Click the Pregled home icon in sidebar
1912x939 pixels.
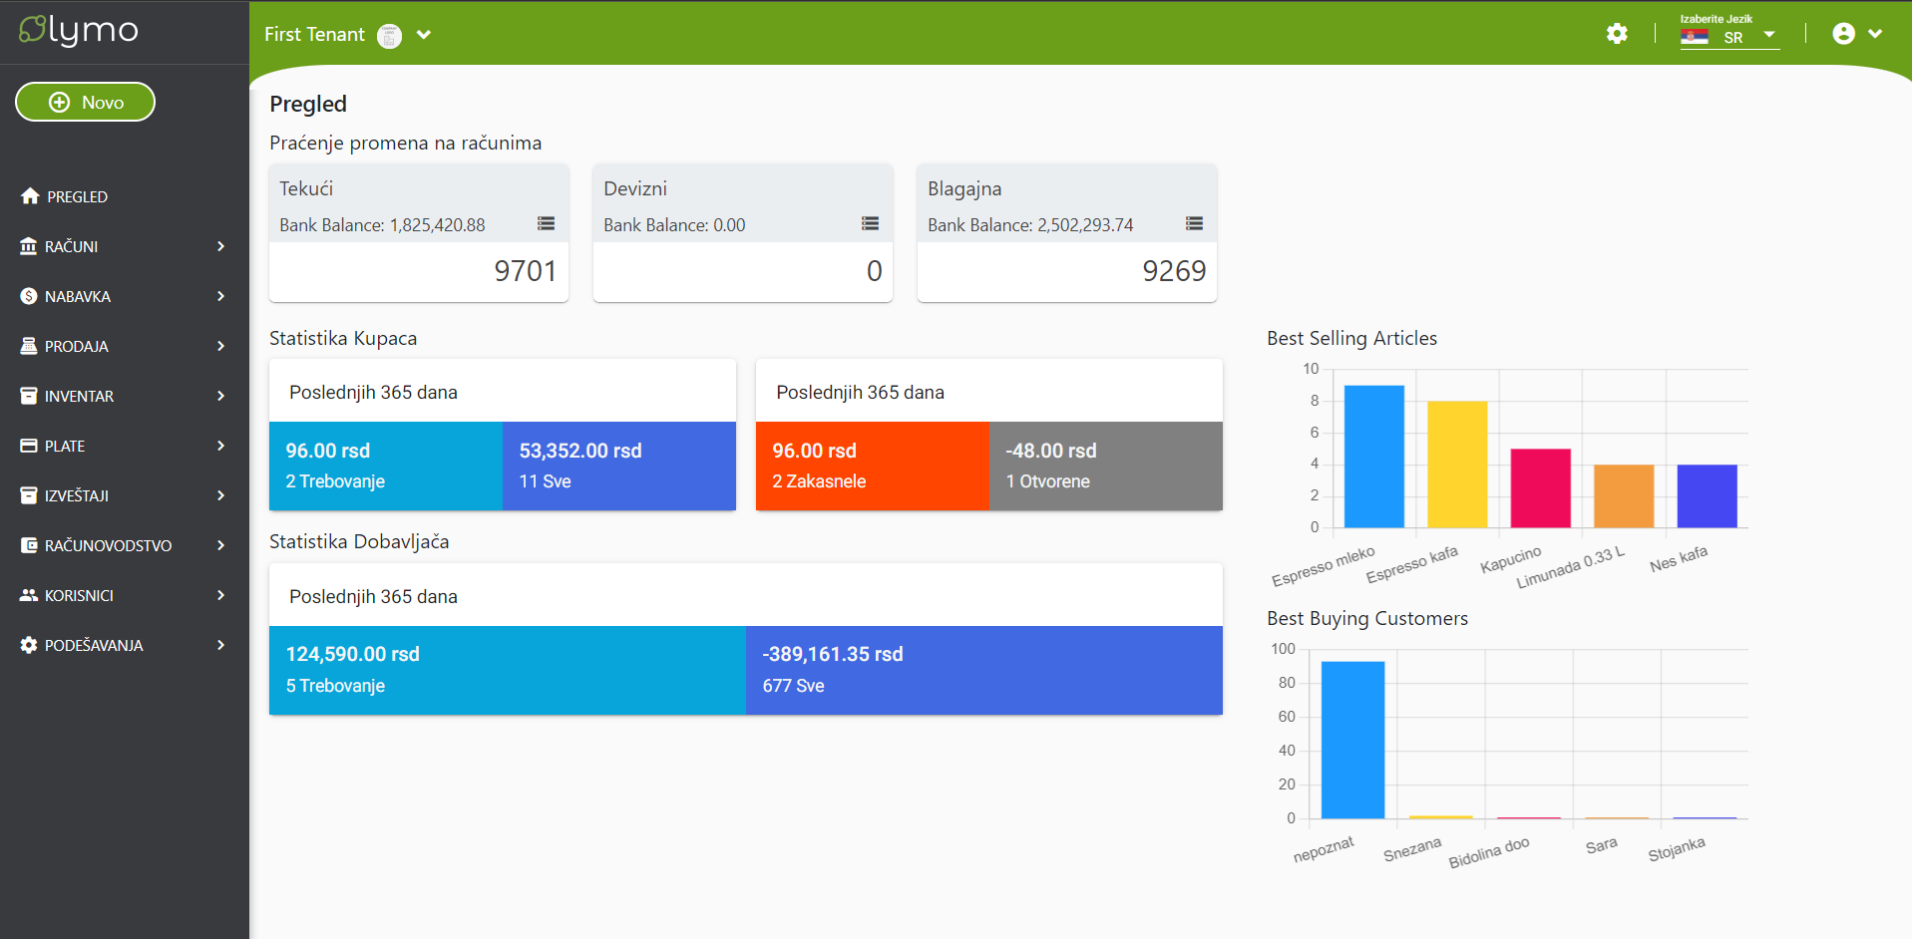30,196
